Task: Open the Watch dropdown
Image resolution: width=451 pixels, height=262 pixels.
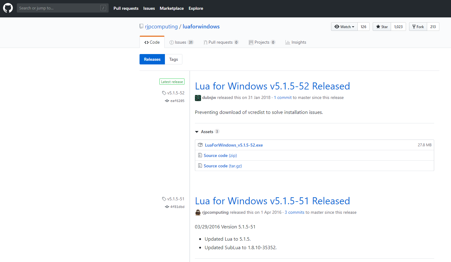Action: click(344, 27)
